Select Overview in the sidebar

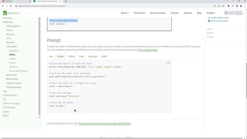click(7, 18)
